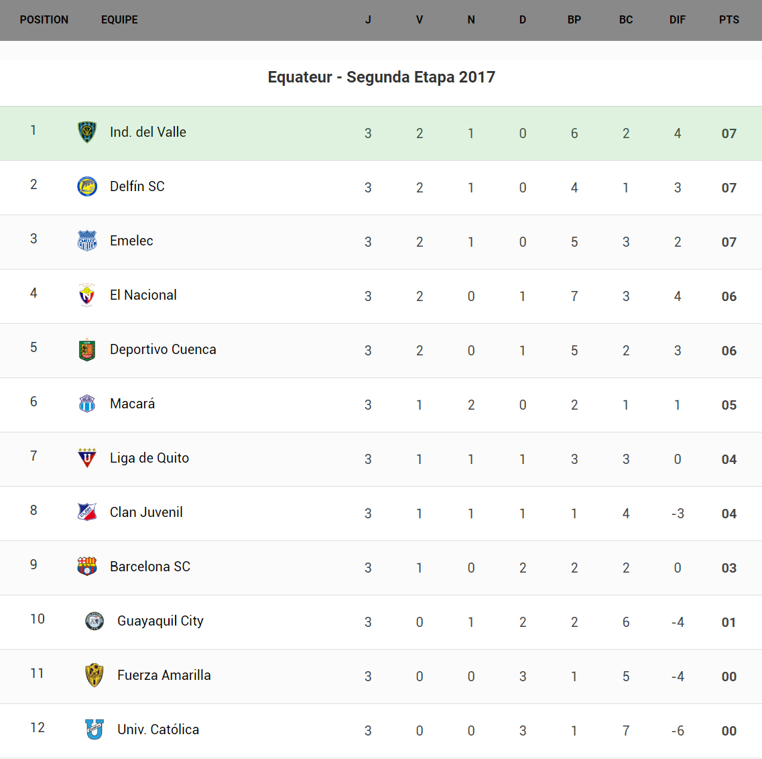Select the Liga de Quito team name

[149, 458]
